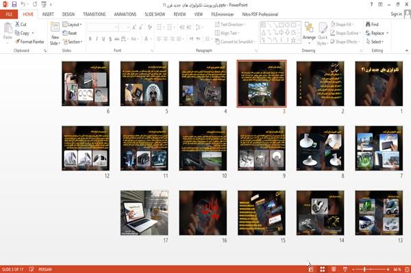Click the zoom in plus button
411x273 pixels.
pos(388,269)
